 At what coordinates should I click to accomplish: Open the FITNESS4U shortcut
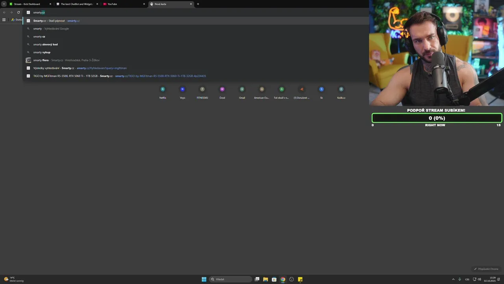[202, 93]
